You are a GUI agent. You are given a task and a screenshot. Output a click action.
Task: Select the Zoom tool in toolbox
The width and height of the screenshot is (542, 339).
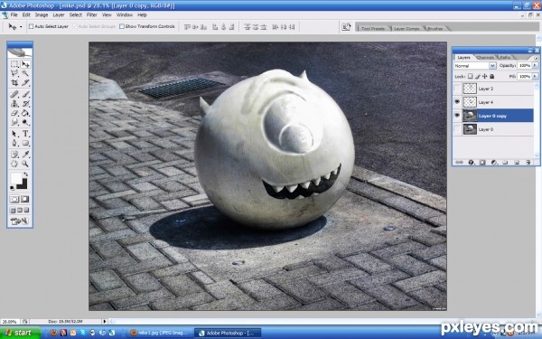[x=25, y=164]
